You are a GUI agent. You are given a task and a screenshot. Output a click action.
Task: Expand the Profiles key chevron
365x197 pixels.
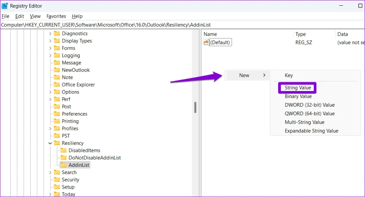click(x=50, y=128)
